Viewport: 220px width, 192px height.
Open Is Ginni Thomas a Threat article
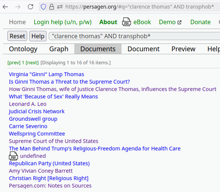point(69,82)
